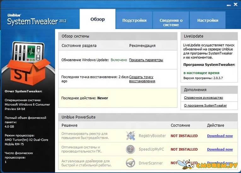Minimize the SystemTweaker window
This screenshot has width=241, height=173.
[229, 5]
